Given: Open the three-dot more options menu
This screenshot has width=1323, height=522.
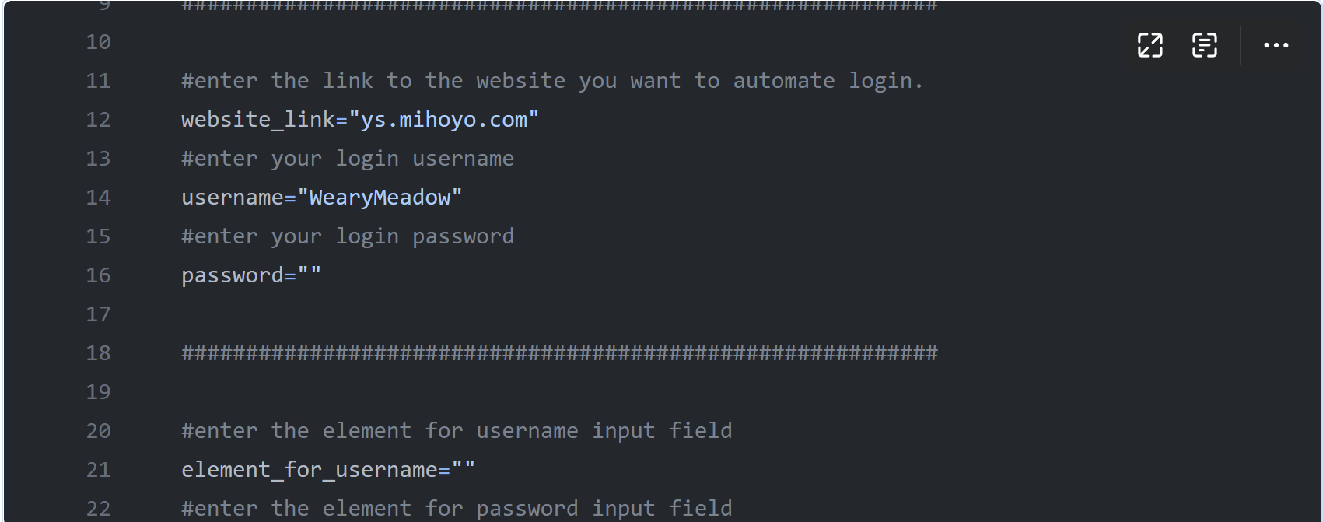Looking at the screenshot, I should tap(1276, 45).
